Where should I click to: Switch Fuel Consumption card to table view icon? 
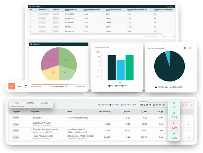click(184, 48)
